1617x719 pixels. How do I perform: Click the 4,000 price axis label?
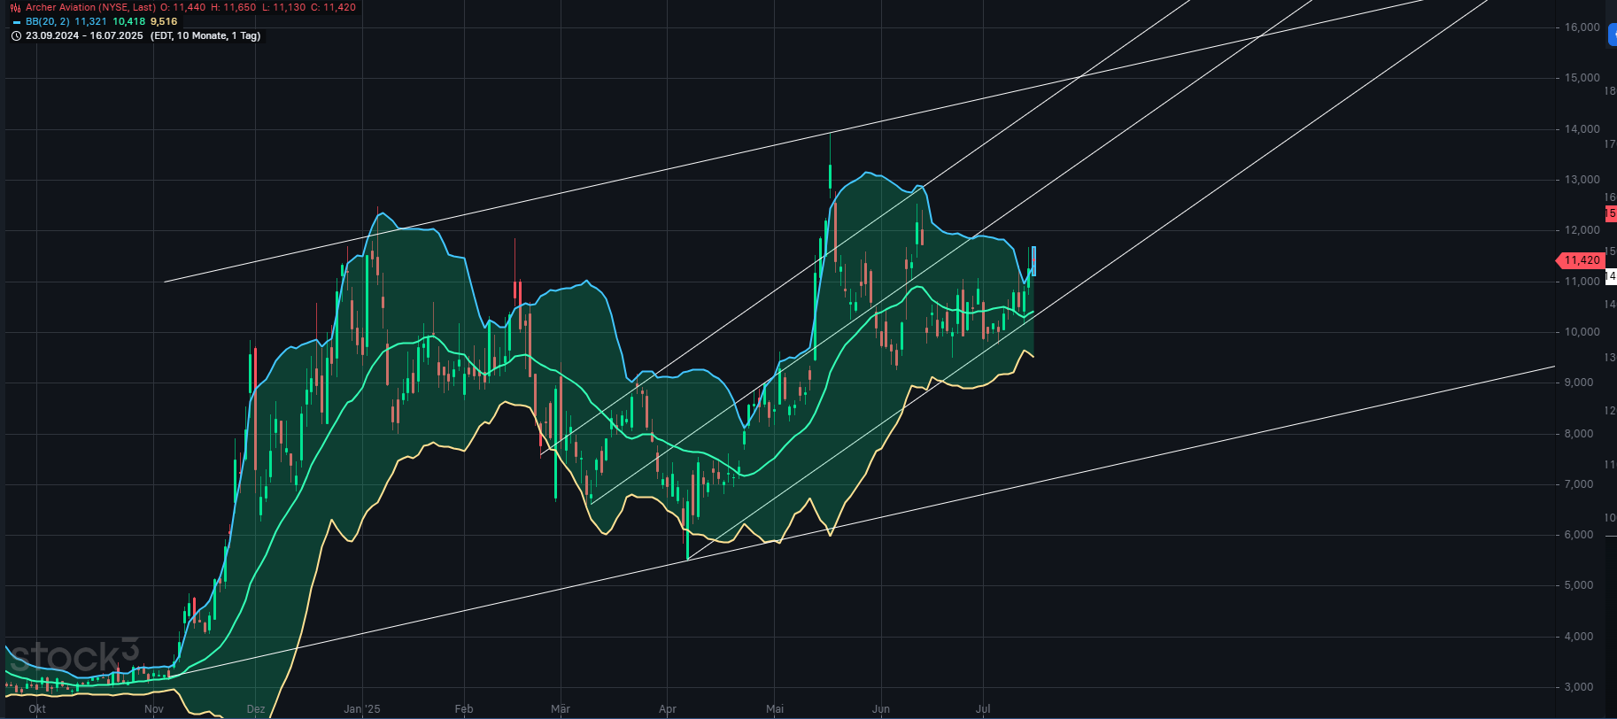[x=1579, y=637]
